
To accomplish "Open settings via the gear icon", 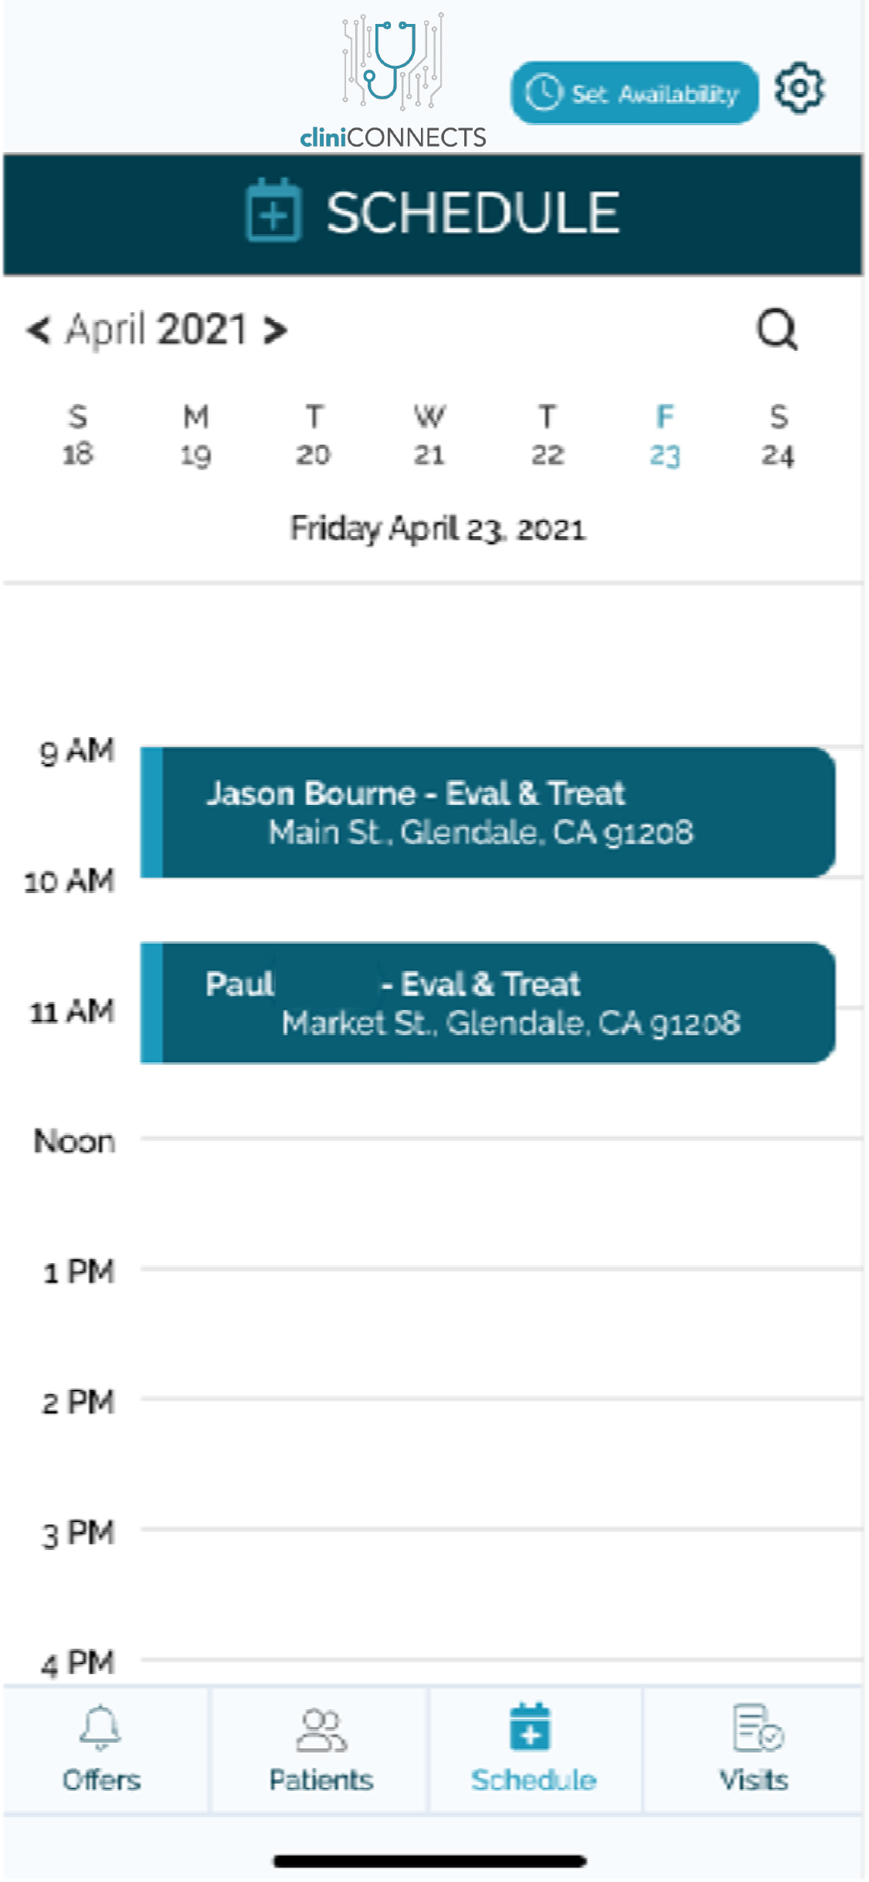I will (x=799, y=89).
